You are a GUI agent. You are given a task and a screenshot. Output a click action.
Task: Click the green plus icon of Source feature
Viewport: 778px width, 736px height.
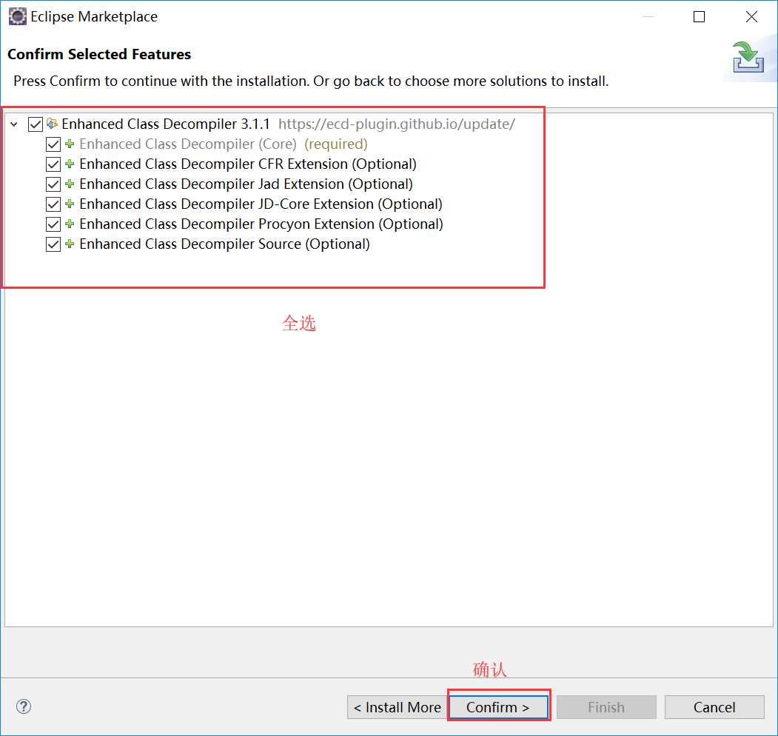tap(70, 244)
